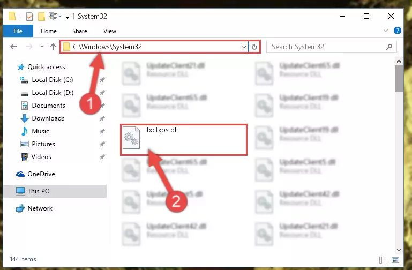This screenshot has width=412, height=270.
Task: Open Documents in the sidebar
Action: point(48,106)
